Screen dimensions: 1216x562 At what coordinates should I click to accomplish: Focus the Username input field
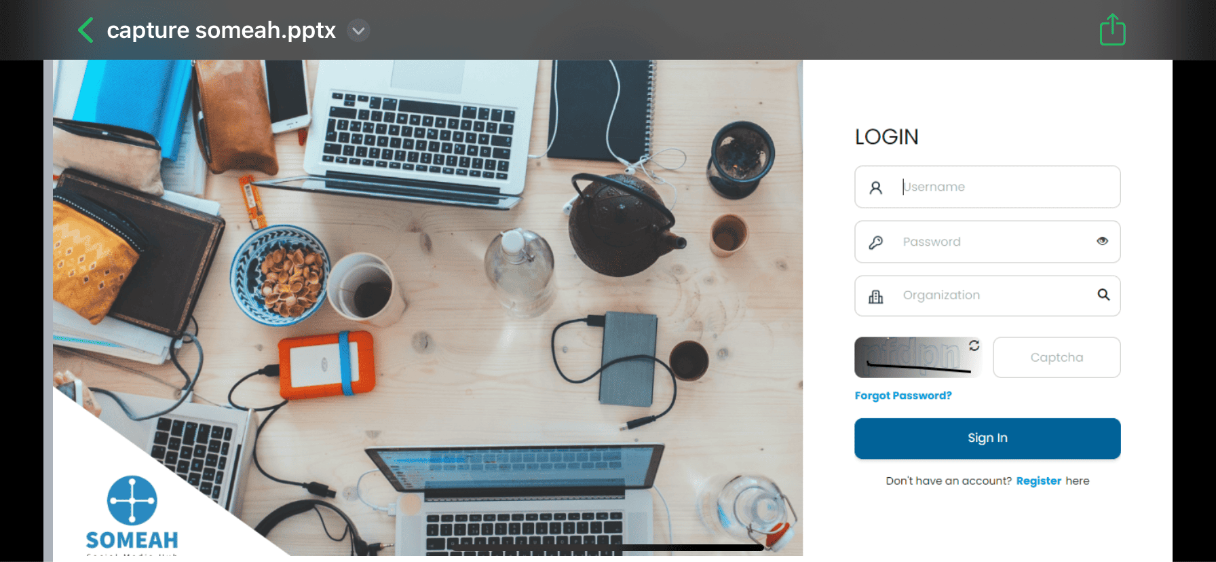click(987, 187)
